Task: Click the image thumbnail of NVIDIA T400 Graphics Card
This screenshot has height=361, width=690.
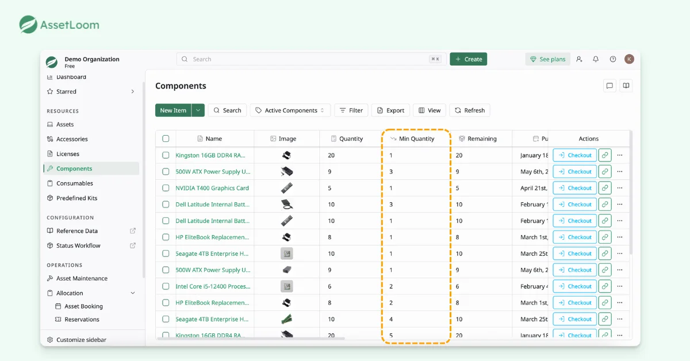Action: 286,188
